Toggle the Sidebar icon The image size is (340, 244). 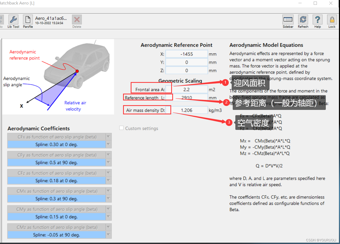288,20
